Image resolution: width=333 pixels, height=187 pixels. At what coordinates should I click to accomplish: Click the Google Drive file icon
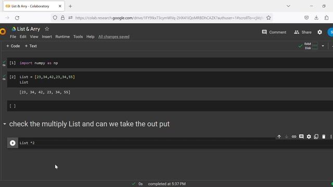[14, 29]
